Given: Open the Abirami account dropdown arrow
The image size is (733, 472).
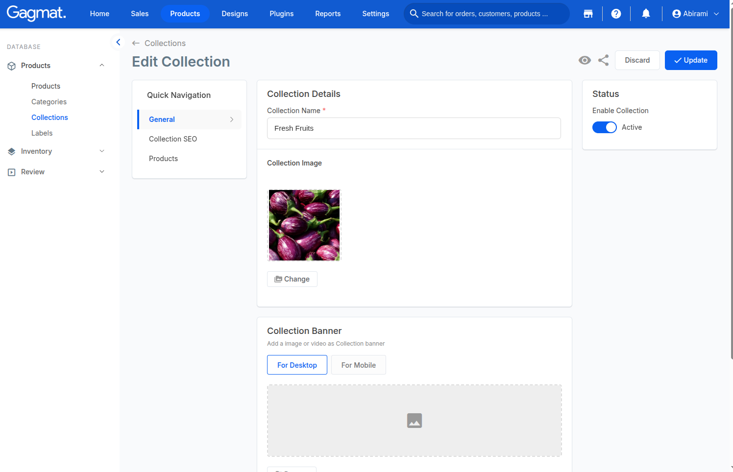Looking at the screenshot, I should 716,14.
